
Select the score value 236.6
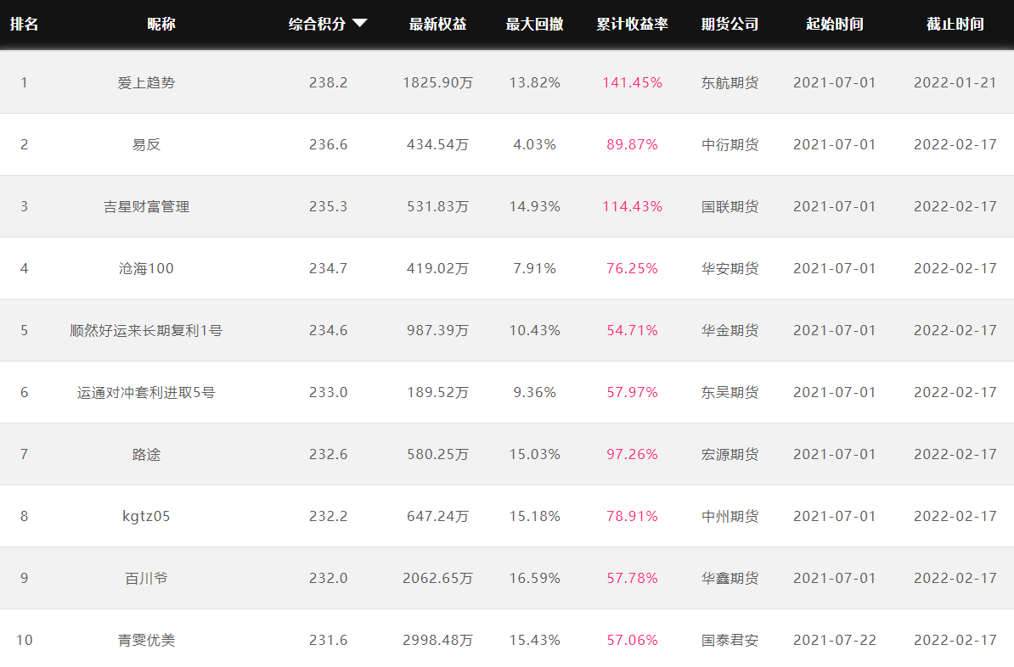point(328,145)
